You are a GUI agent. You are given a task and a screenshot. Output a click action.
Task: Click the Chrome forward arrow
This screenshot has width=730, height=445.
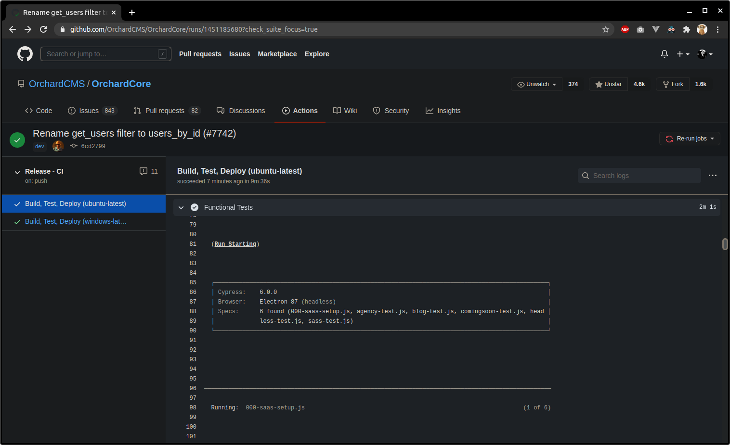pyautogui.click(x=28, y=29)
